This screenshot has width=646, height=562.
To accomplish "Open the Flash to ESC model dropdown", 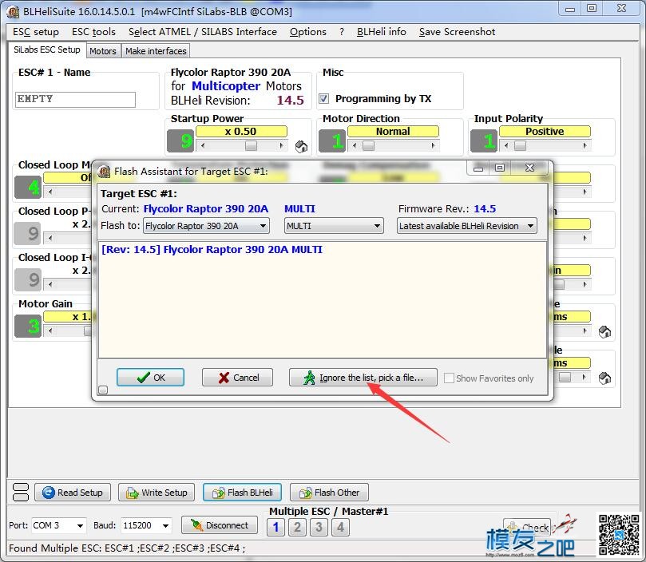I will click(x=206, y=226).
